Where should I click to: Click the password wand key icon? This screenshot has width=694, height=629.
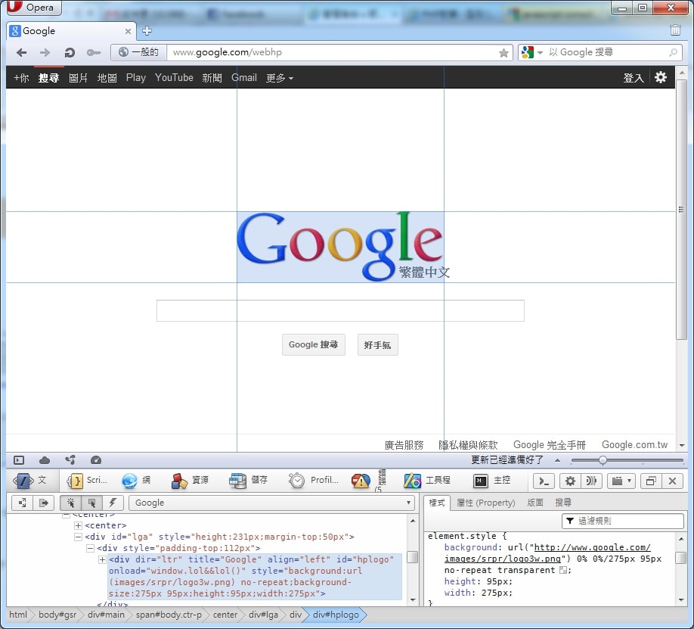(x=94, y=53)
